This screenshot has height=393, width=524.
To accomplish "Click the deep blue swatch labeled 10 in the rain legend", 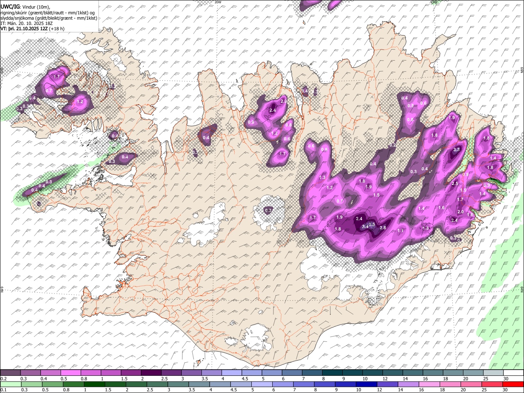I will tap(366, 384).
